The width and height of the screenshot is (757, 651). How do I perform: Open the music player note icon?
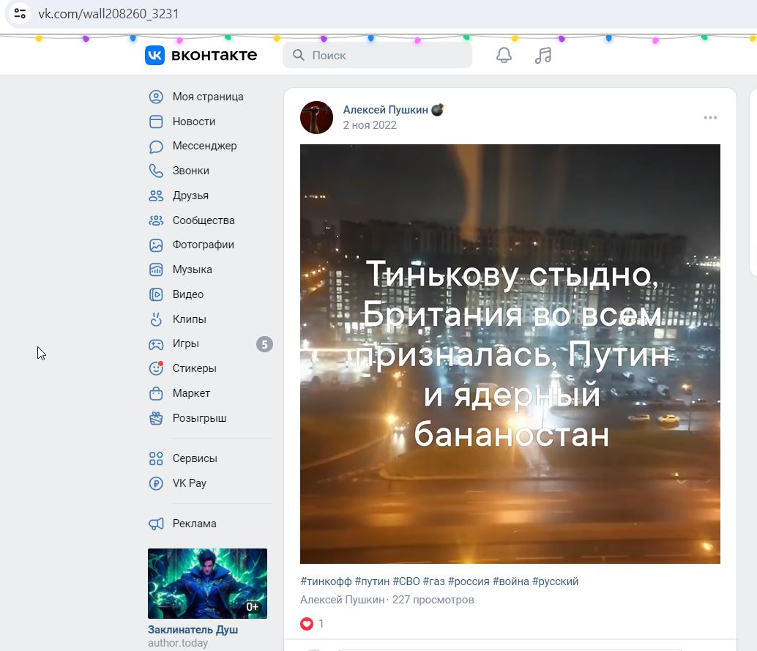pos(543,55)
